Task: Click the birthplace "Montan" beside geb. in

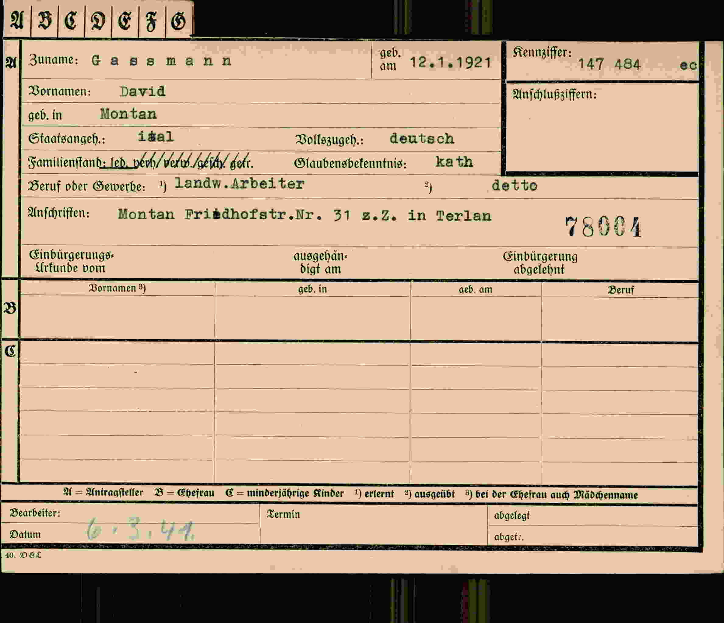Action: point(128,114)
